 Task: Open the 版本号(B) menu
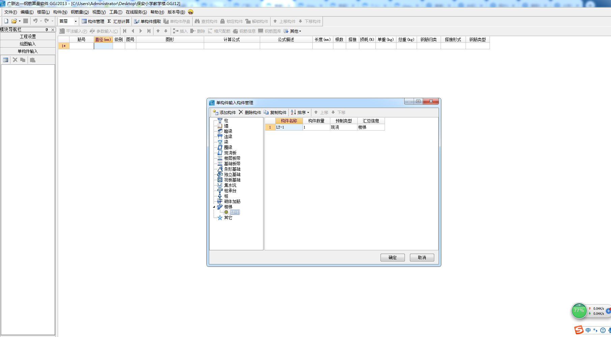coord(176,12)
